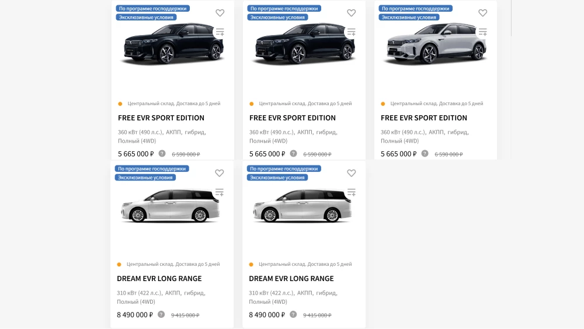584x329 pixels.
Task: Click heart icon on leftmost black FREE EVR card
Action: (220, 13)
